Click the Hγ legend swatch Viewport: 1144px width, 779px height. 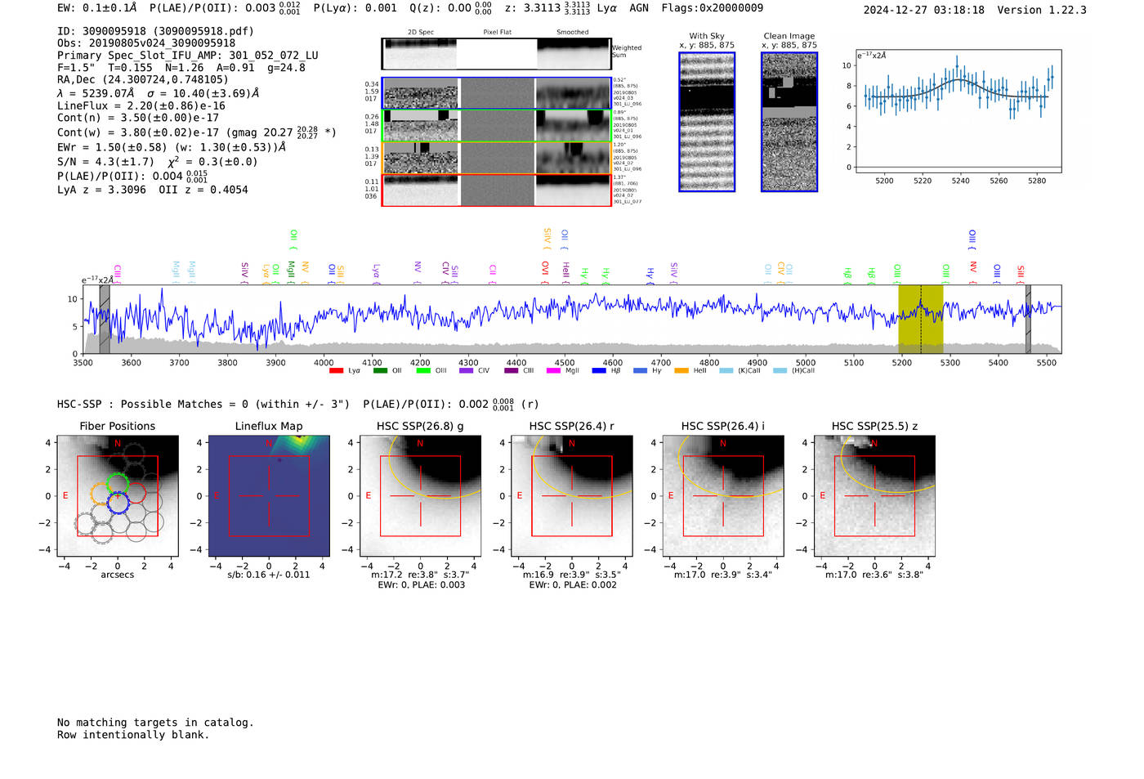(x=640, y=371)
